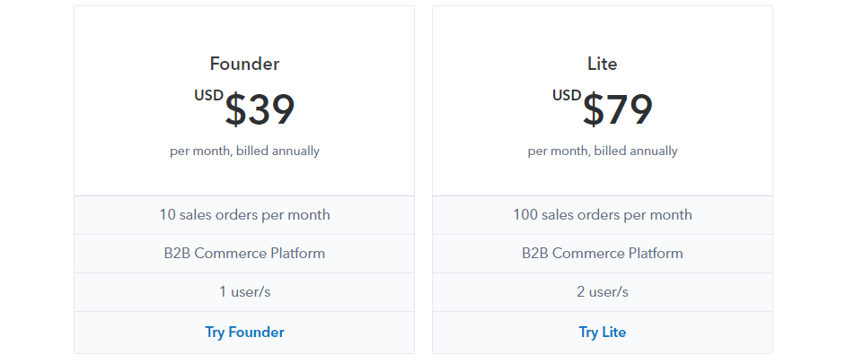Click the 2 user/s row
This screenshot has width=846, height=363.
[x=602, y=292]
